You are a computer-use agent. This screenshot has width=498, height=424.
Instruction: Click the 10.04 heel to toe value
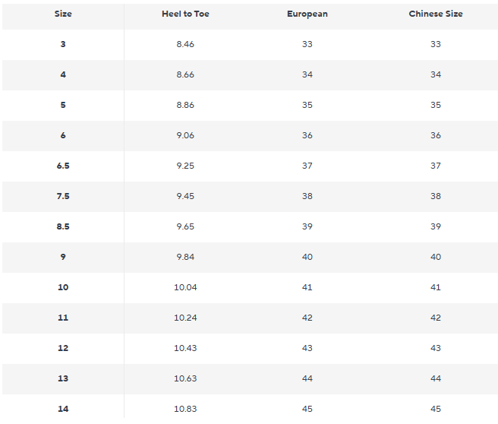(185, 287)
